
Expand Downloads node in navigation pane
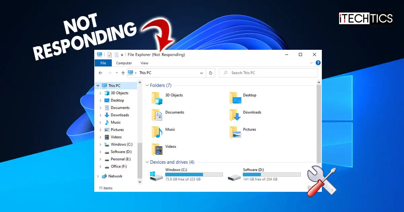[x=100, y=115]
